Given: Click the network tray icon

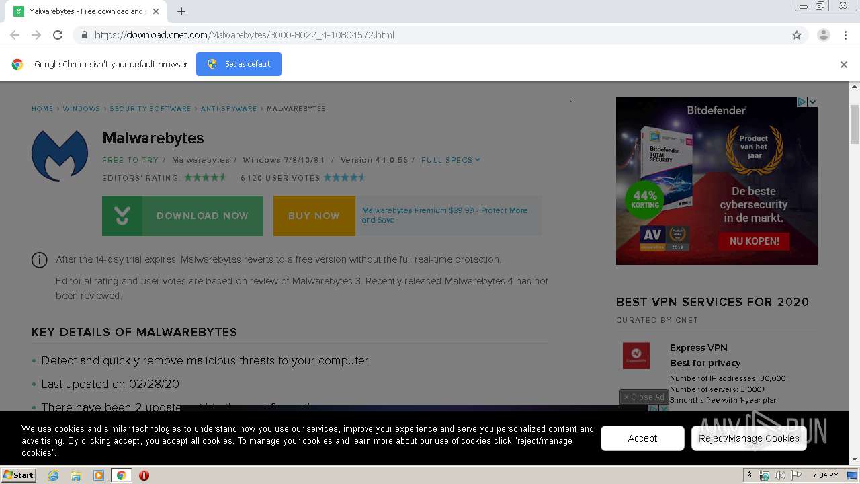Looking at the screenshot, I should pyautogui.click(x=764, y=475).
